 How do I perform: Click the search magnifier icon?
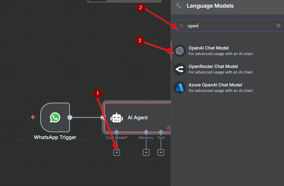tap(182, 26)
